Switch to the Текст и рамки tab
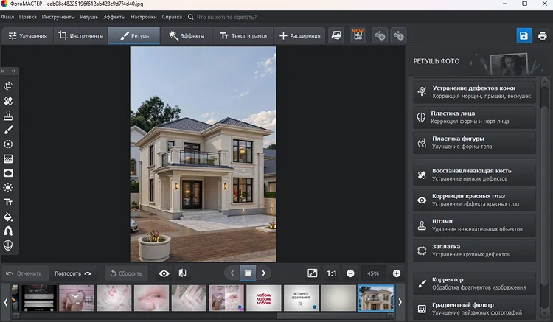The height and width of the screenshot is (322, 553). click(x=243, y=36)
